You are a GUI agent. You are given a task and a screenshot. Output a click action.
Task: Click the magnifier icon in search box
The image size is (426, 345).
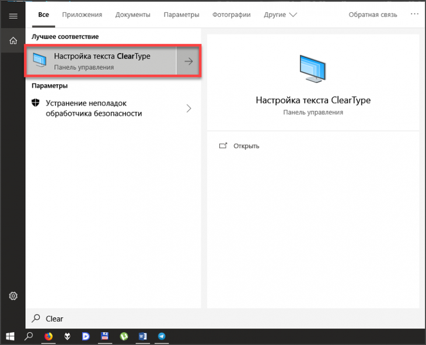click(36, 318)
